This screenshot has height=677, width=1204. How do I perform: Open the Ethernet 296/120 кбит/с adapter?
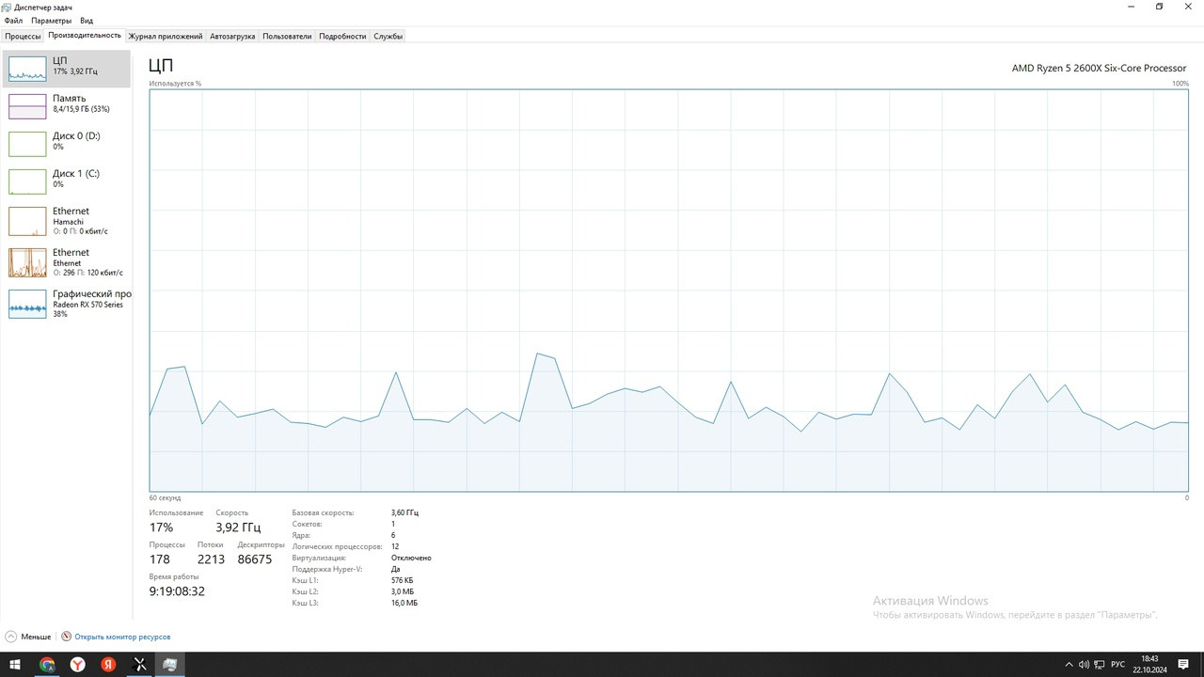67,263
